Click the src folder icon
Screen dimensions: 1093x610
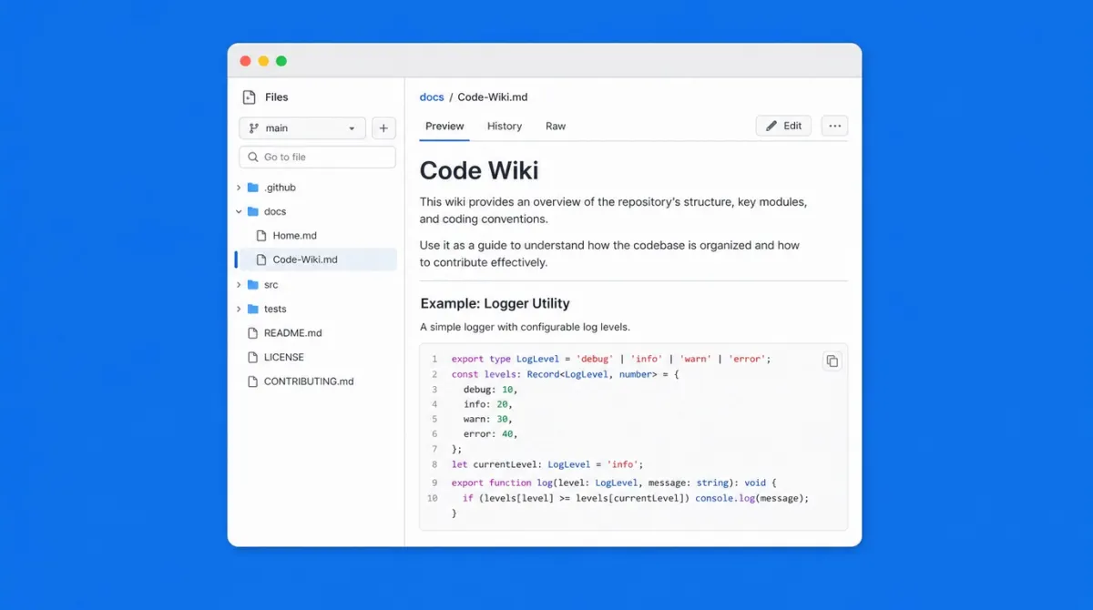point(253,285)
